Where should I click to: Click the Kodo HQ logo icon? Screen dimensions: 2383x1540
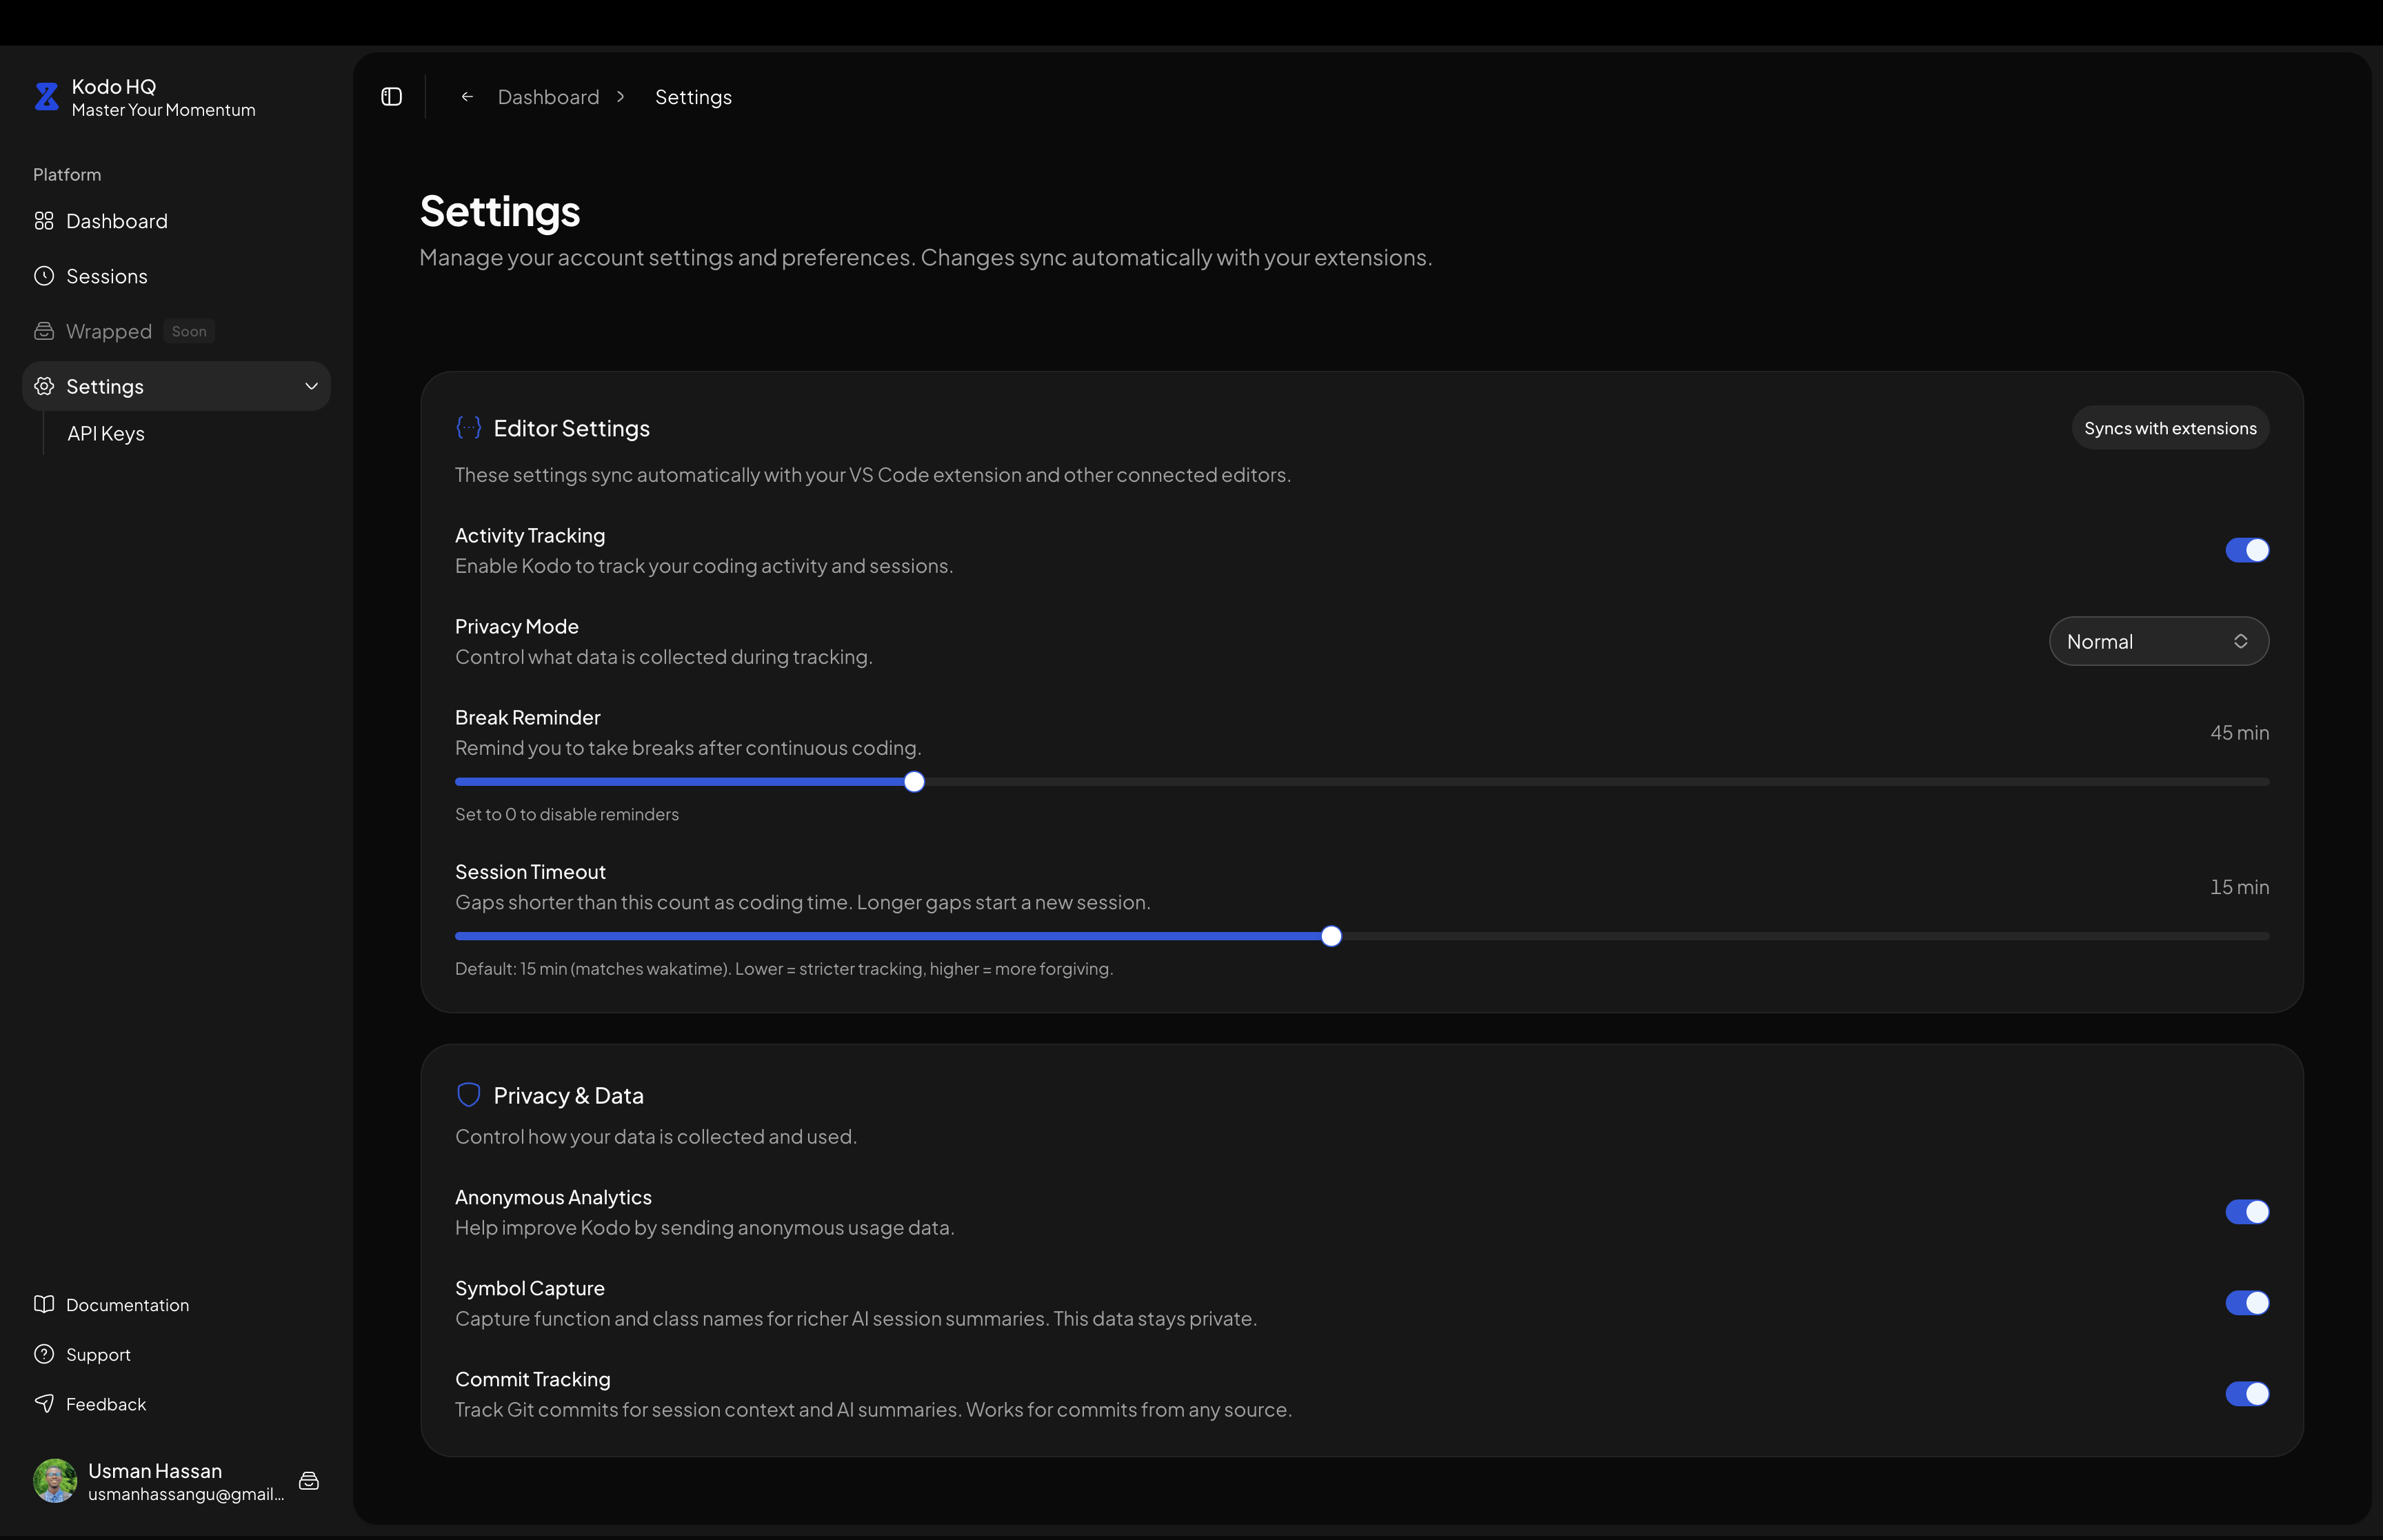46,97
